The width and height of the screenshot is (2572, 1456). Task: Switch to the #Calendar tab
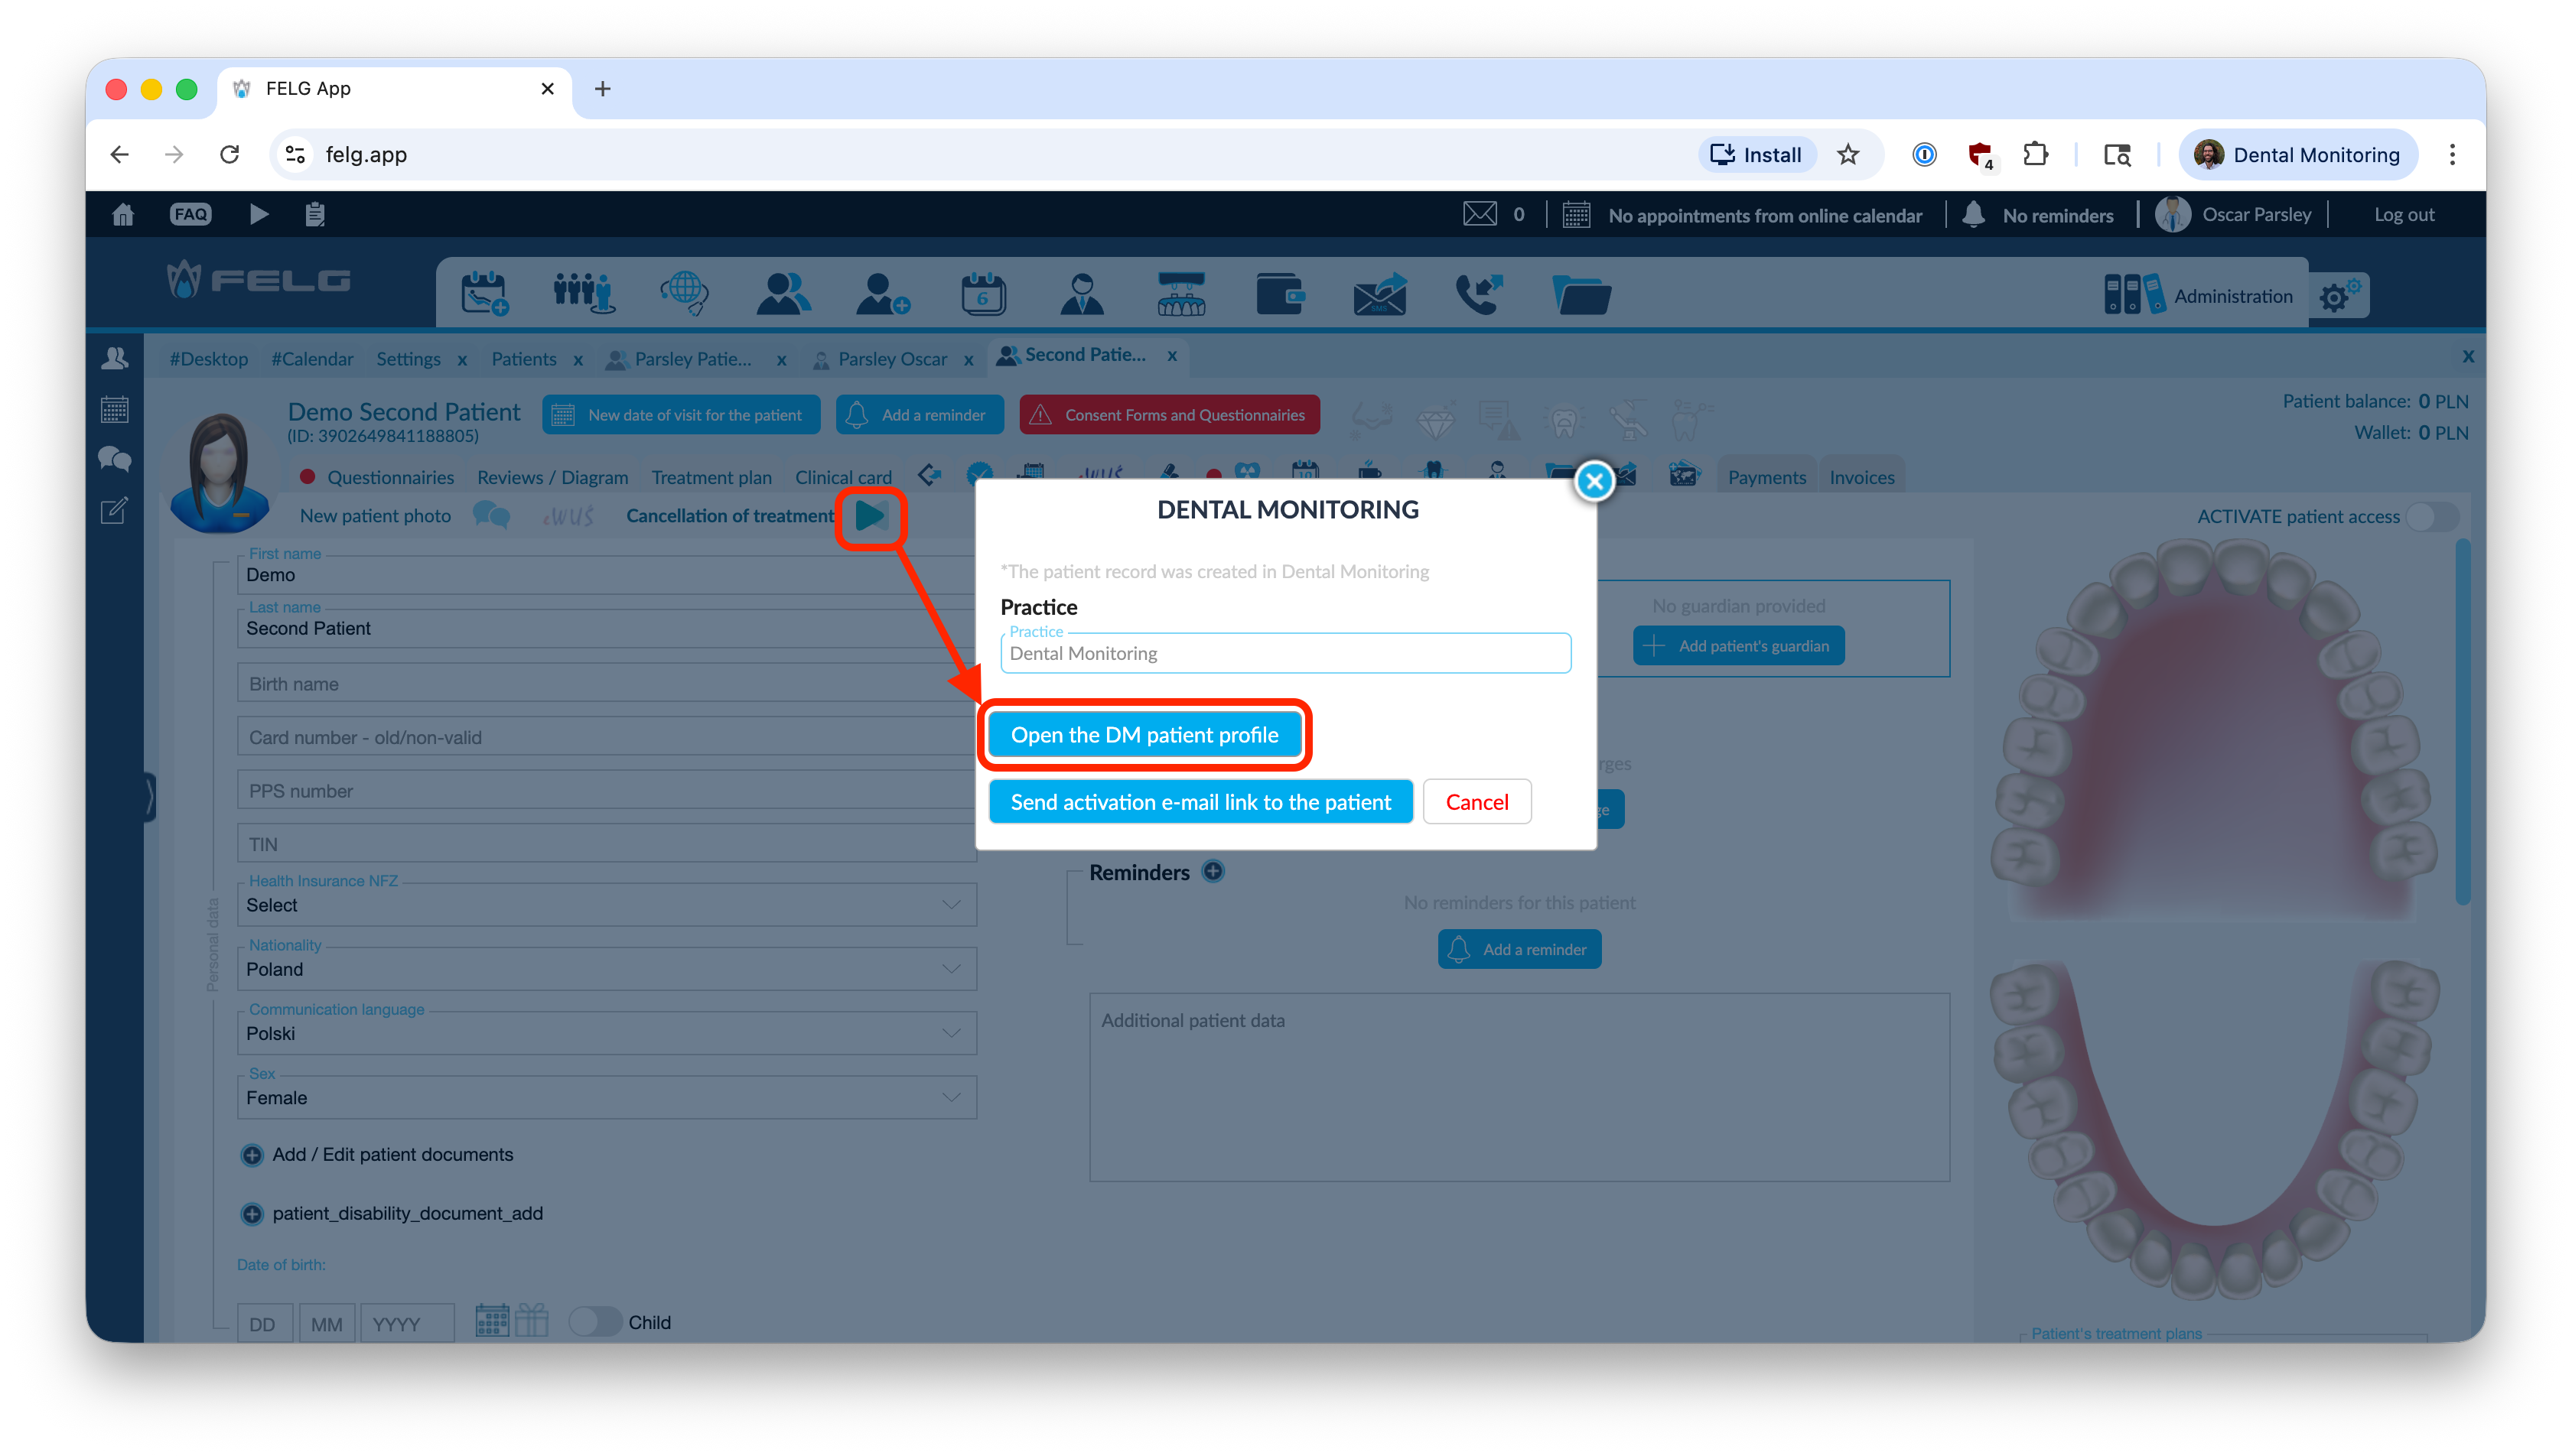point(312,359)
